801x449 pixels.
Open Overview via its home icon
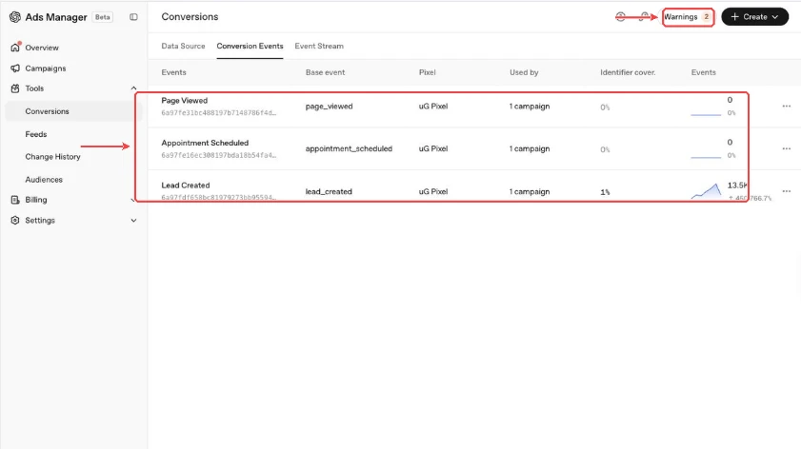click(15, 47)
